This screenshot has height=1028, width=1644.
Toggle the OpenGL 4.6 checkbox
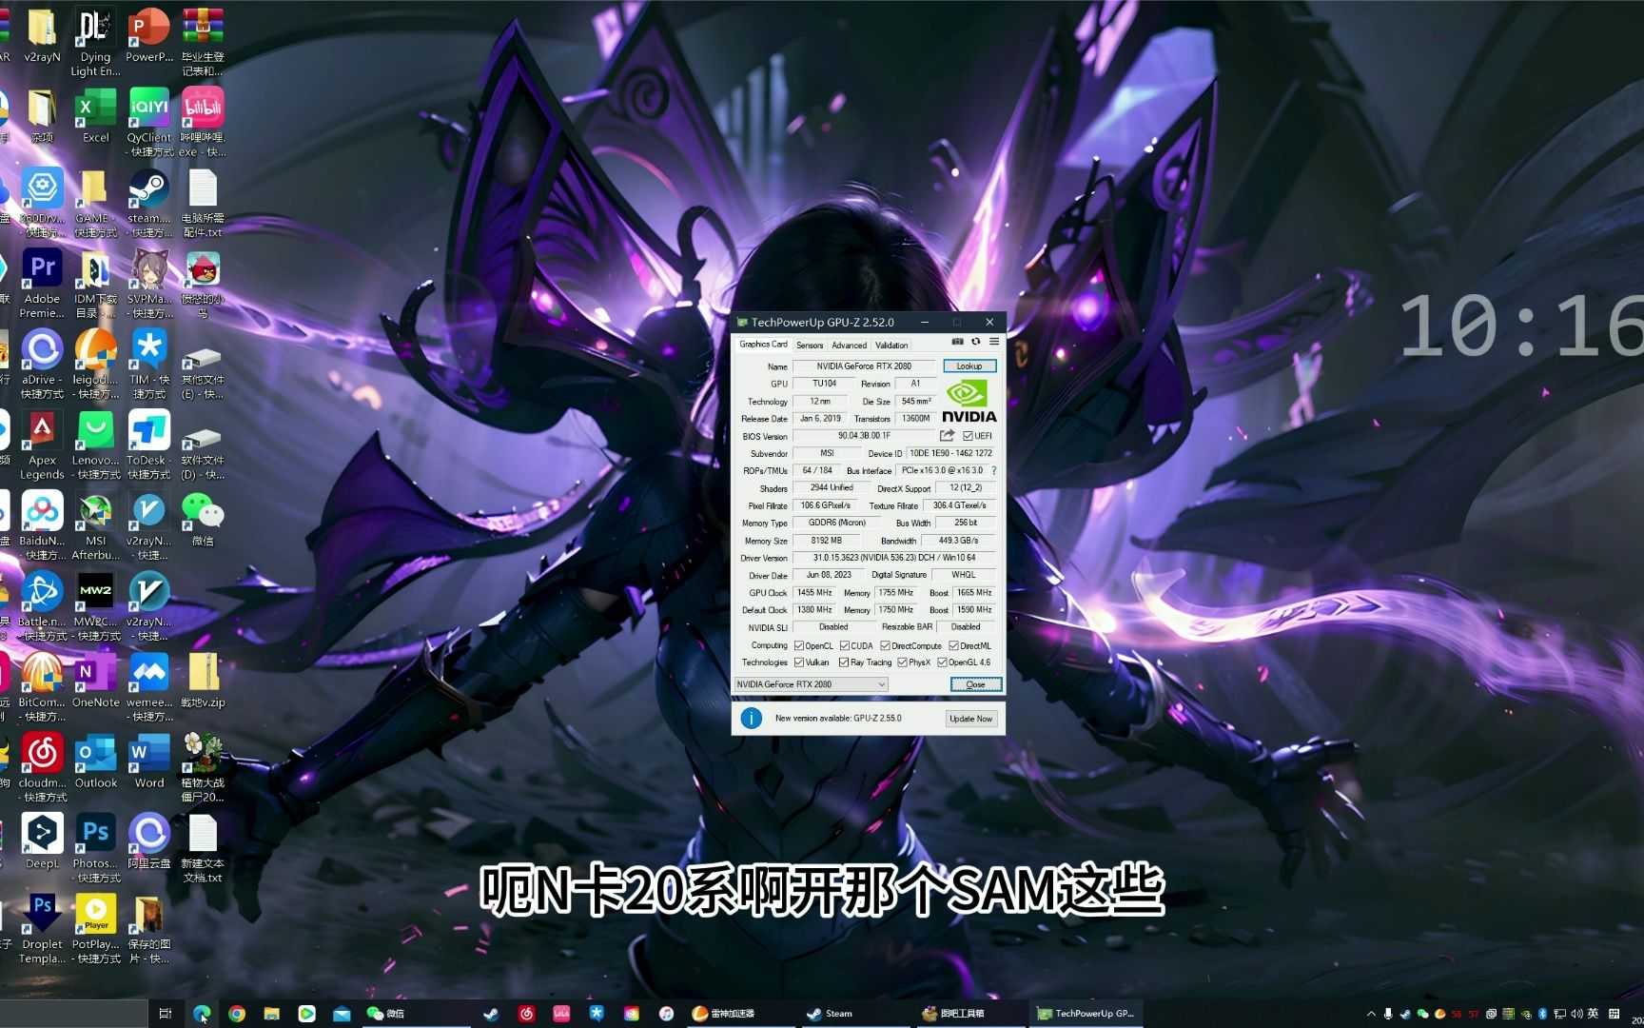(x=942, y=662)
